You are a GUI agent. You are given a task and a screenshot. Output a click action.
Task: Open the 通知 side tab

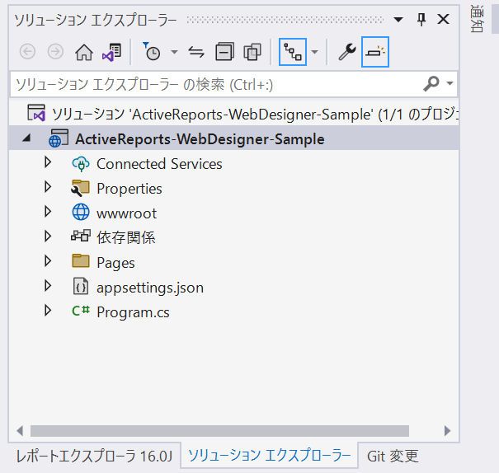coord(477,18)
